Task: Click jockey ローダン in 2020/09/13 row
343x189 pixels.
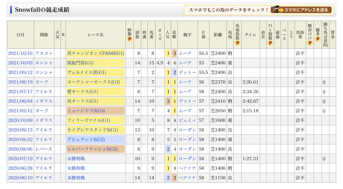Action: coord(187,130)
